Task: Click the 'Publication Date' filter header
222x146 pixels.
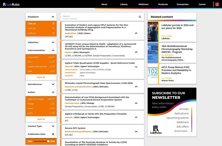Action: click(x=37, y=134)
